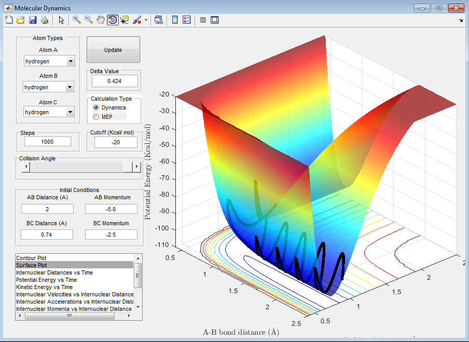The width and height of the screenshot is (469, 342).
Task: Open a file with the folder icon
Action: click(21, 20)
